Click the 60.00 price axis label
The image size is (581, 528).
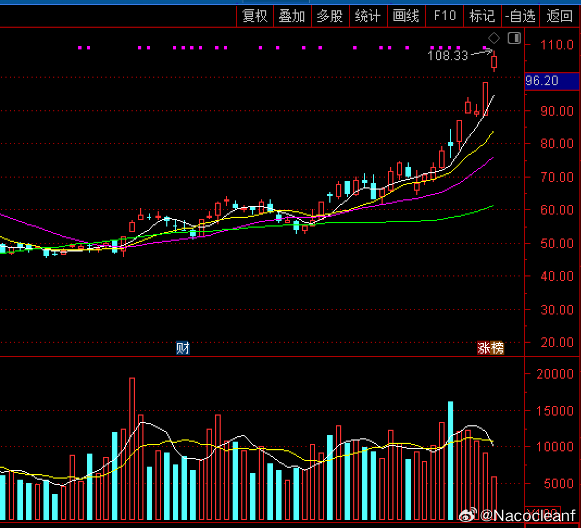(x=557, y=210)
